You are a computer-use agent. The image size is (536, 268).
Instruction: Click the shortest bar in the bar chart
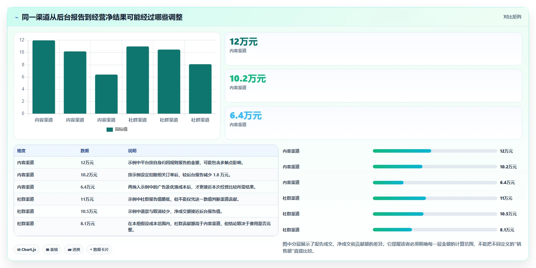[106, 94]
